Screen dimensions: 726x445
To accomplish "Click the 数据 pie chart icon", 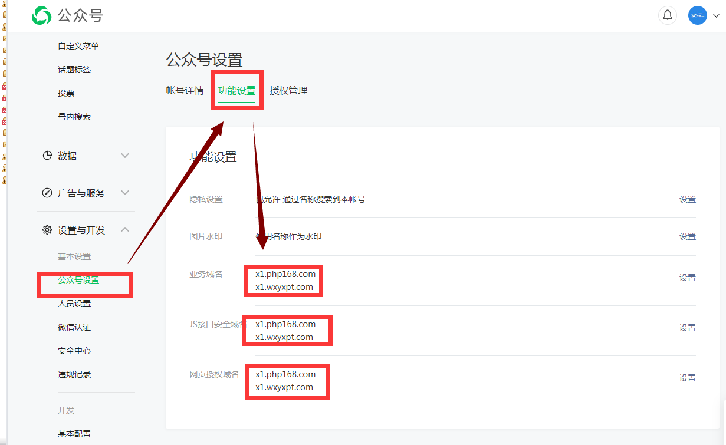I will (x=47, y=156).
